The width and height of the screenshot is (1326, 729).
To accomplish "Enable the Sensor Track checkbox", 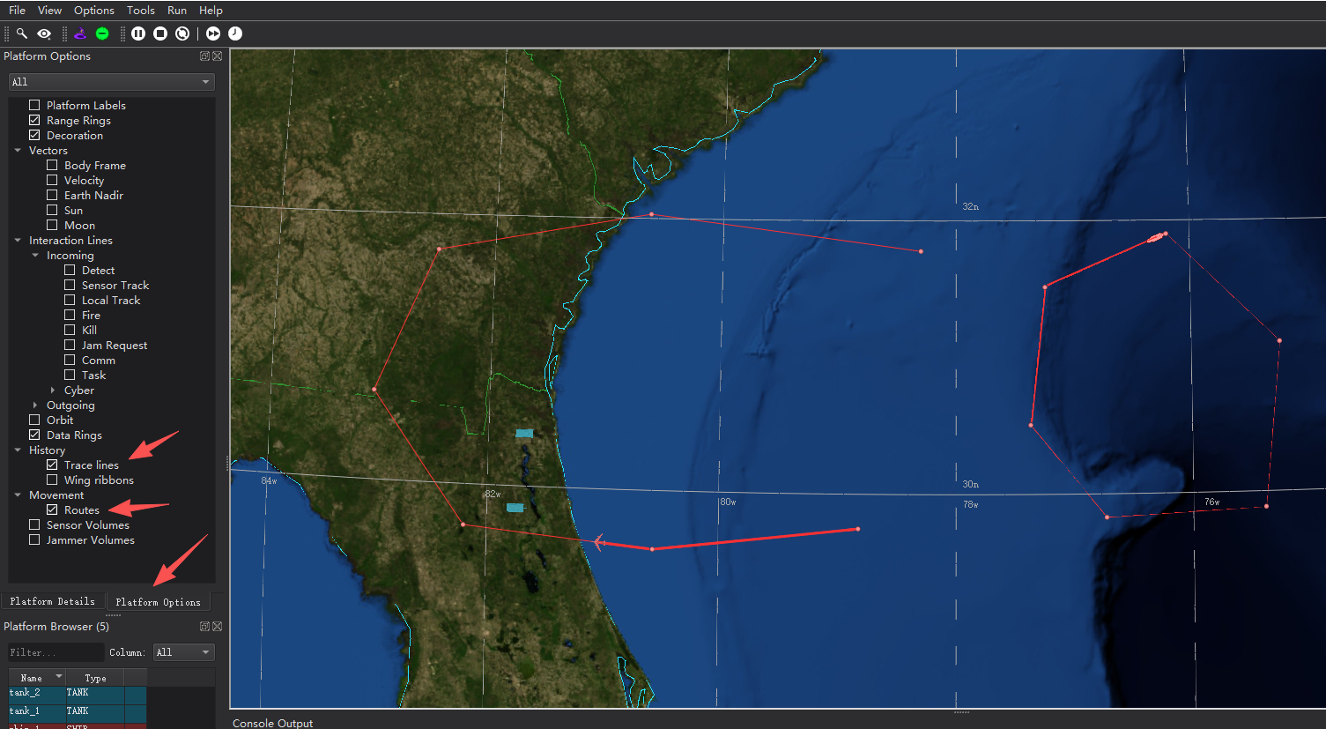I will pos(70,285).
